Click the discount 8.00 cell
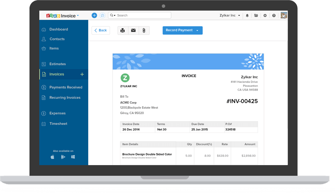Image resolution: width=335 pixels, height=193 pixels. [207, 156]
